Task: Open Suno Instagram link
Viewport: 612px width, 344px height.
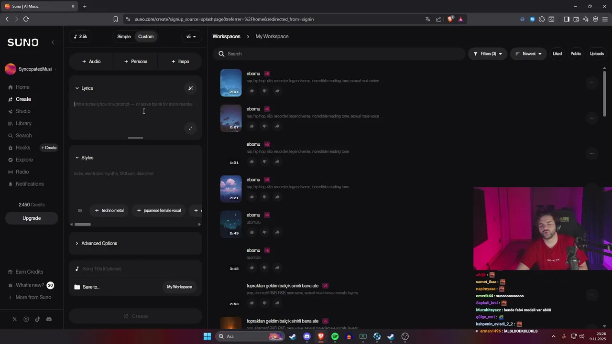Action: [26, 319]
